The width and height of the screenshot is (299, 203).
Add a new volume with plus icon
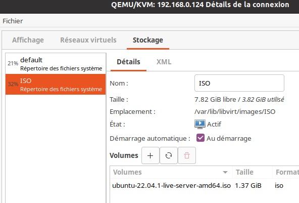coord(151,155)
